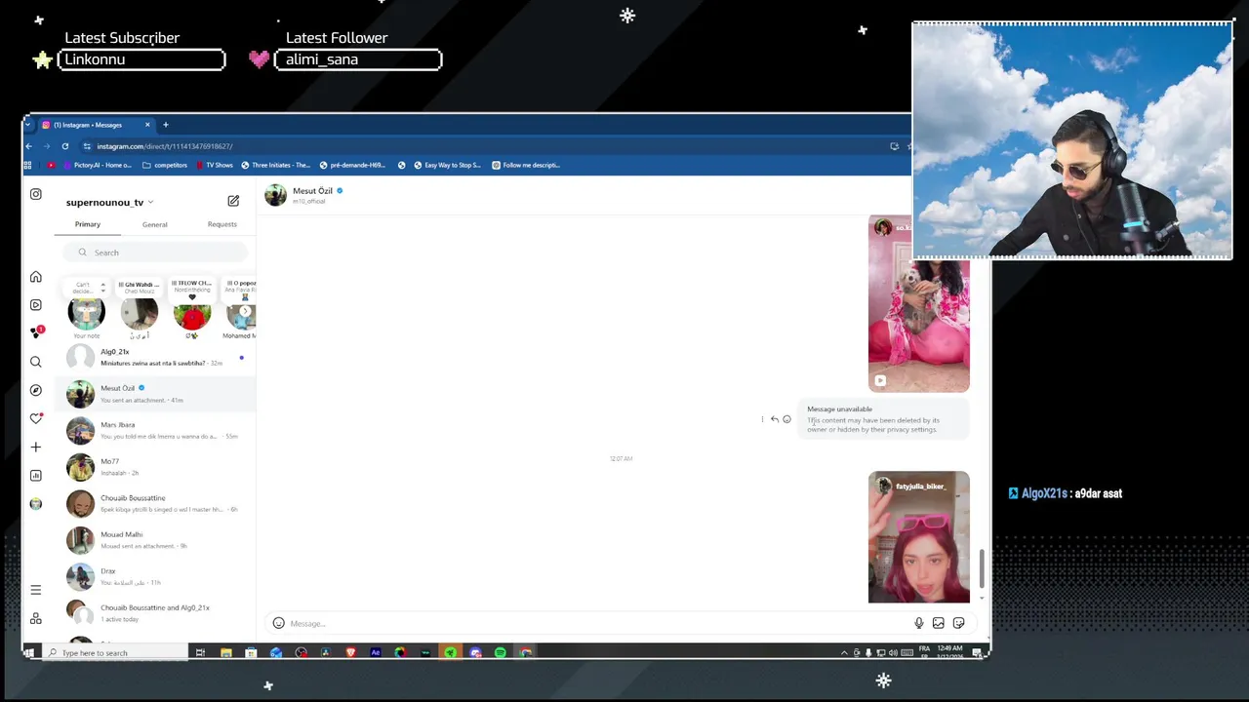Switch to the Primary inbox tab
The width and height of the screenshot is (1249, 702).
coord(88,224)
